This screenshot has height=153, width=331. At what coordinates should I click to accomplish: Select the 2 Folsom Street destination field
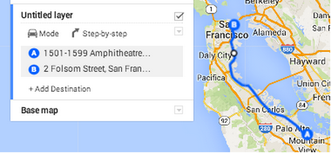click(x=102, y=69)
